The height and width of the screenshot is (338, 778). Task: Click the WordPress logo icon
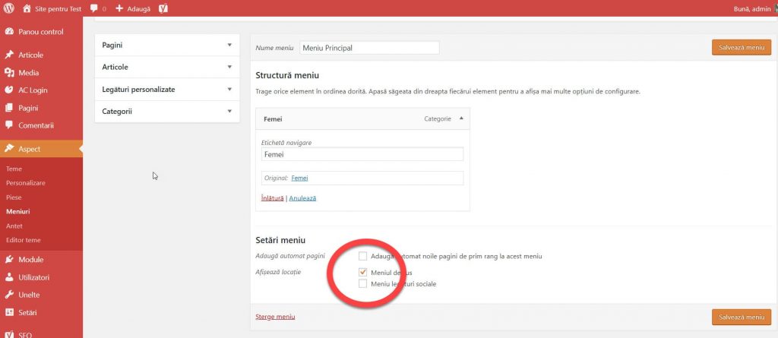click(x=9, y=8)
